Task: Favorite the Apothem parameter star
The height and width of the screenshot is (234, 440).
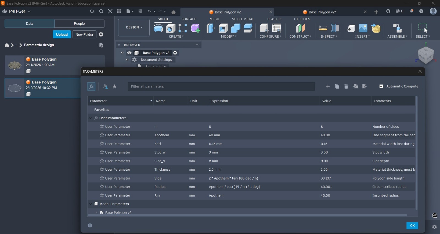Action: click(102, 135)
